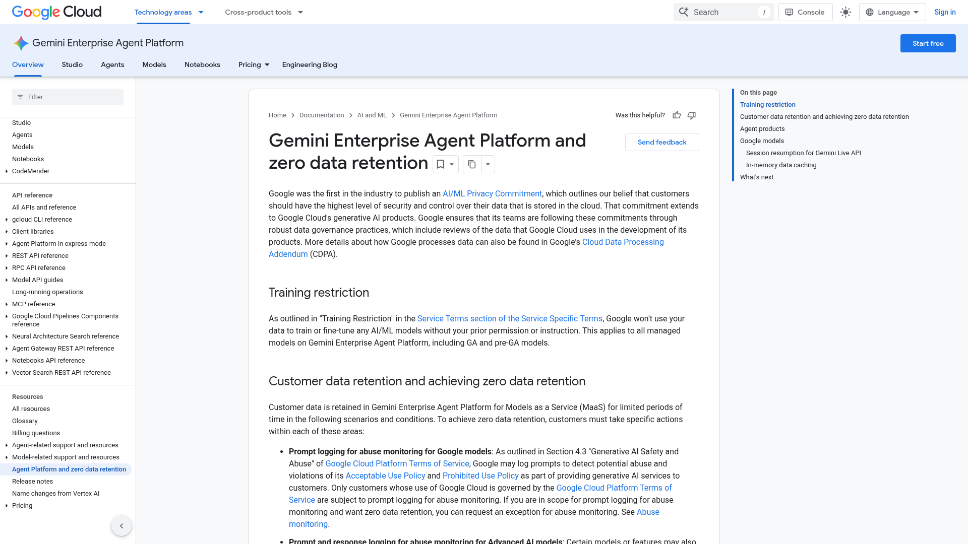Collapse the sidebar with the chevron button
This screenshot has height=544, width=968.
coord(122,526)
